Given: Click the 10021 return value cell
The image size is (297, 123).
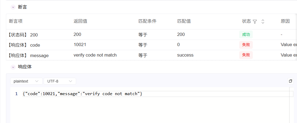Looking at the screenshot, I should pos(80,45).
